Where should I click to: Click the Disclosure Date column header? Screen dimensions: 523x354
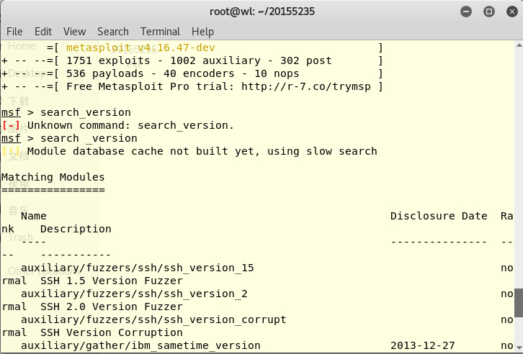pos(439,216)
